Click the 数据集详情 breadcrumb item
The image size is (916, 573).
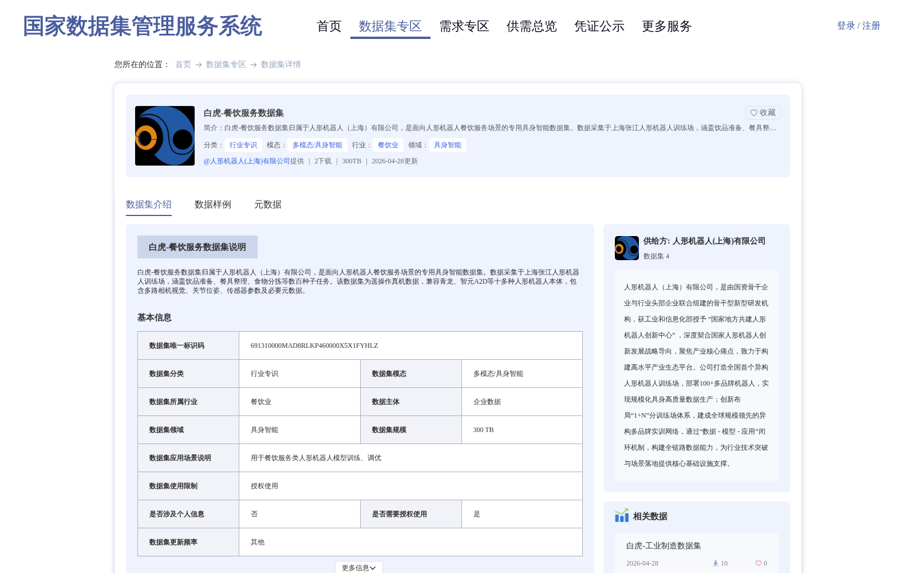281,65
